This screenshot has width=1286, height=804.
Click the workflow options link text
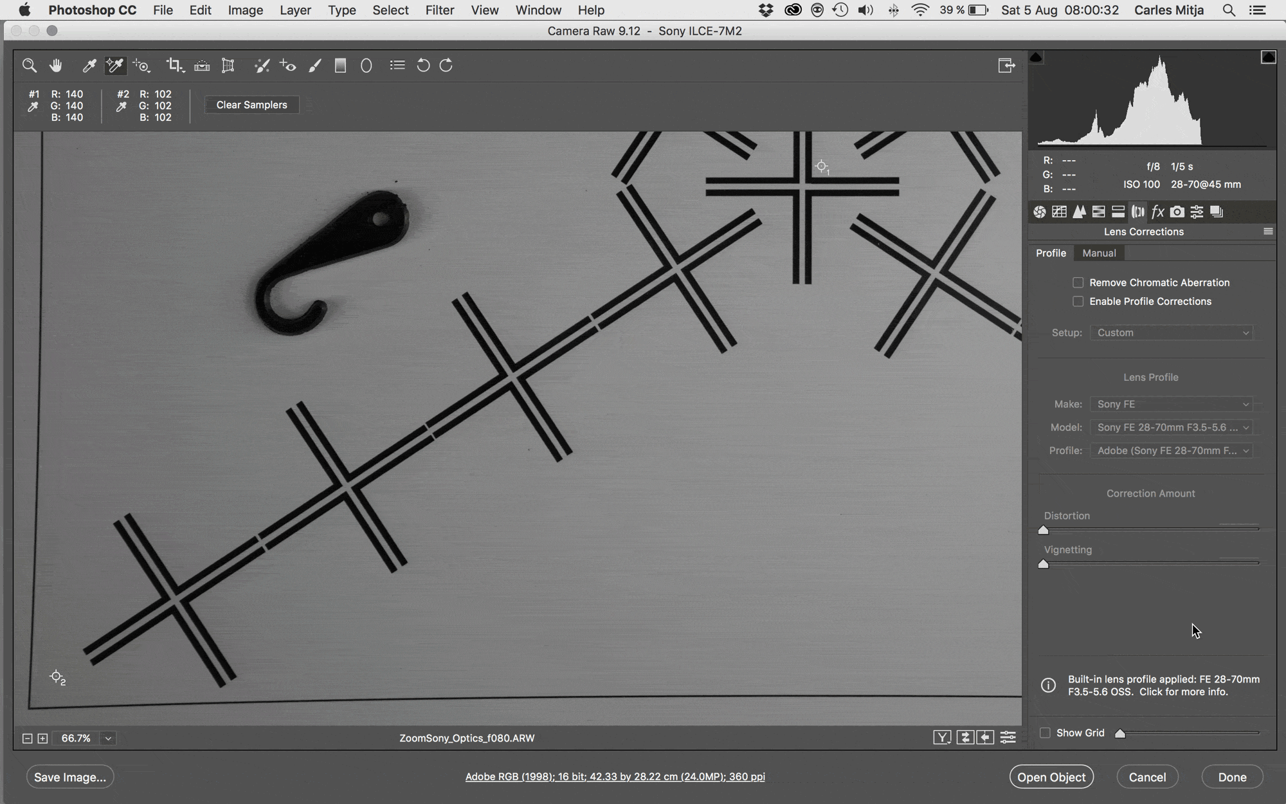[615, 776]
